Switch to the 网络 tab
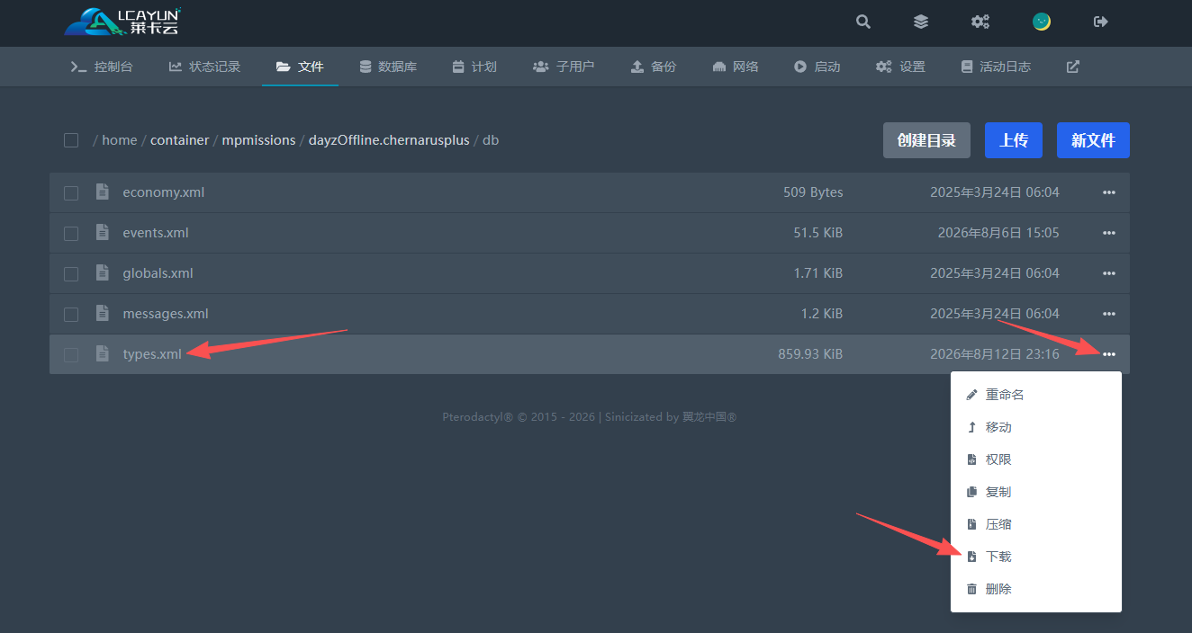Viewport: 1192px width, 633px height. [736, 67]
